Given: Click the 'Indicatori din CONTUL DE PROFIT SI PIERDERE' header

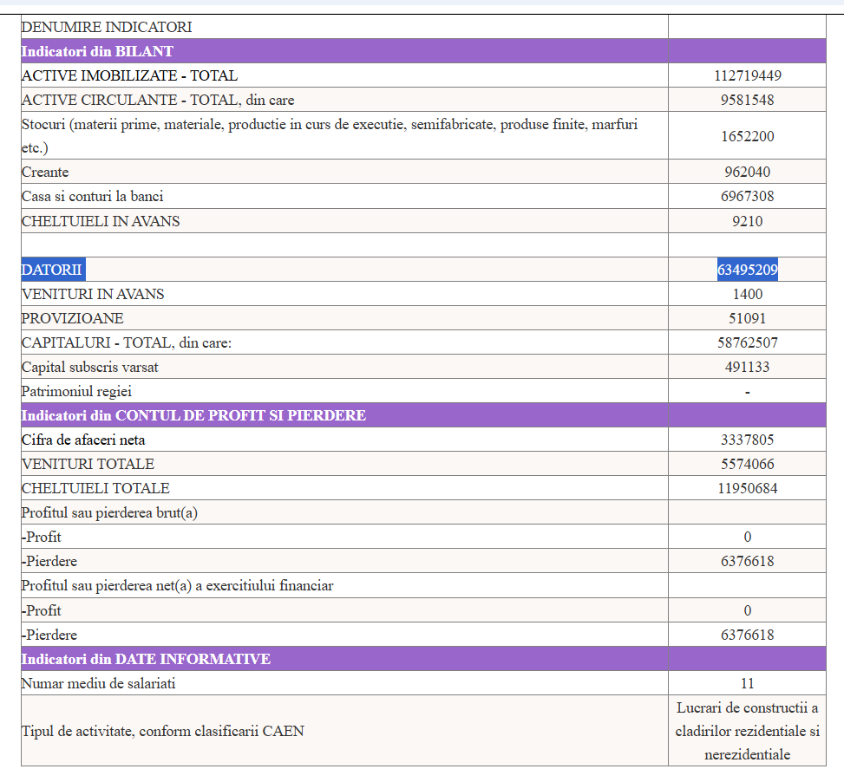Looking at the screenshot, I should coord(193,415).
